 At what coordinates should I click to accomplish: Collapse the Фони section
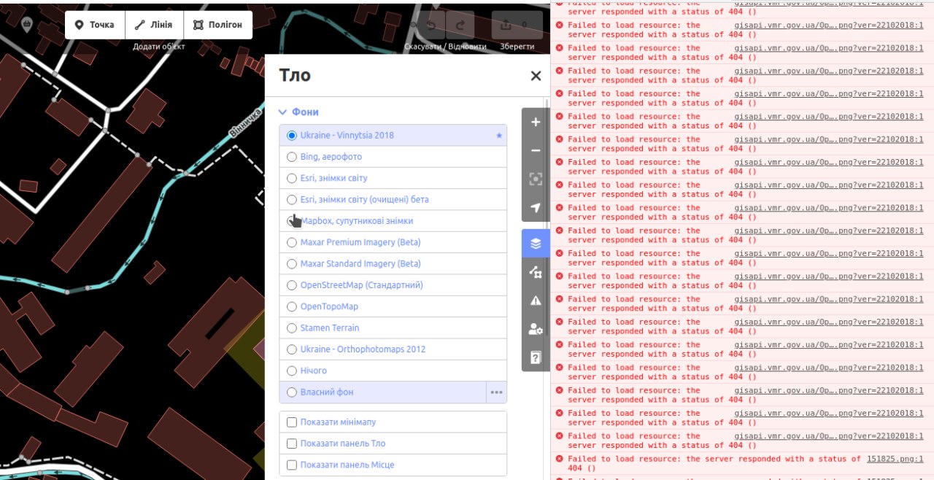[299, 112]
